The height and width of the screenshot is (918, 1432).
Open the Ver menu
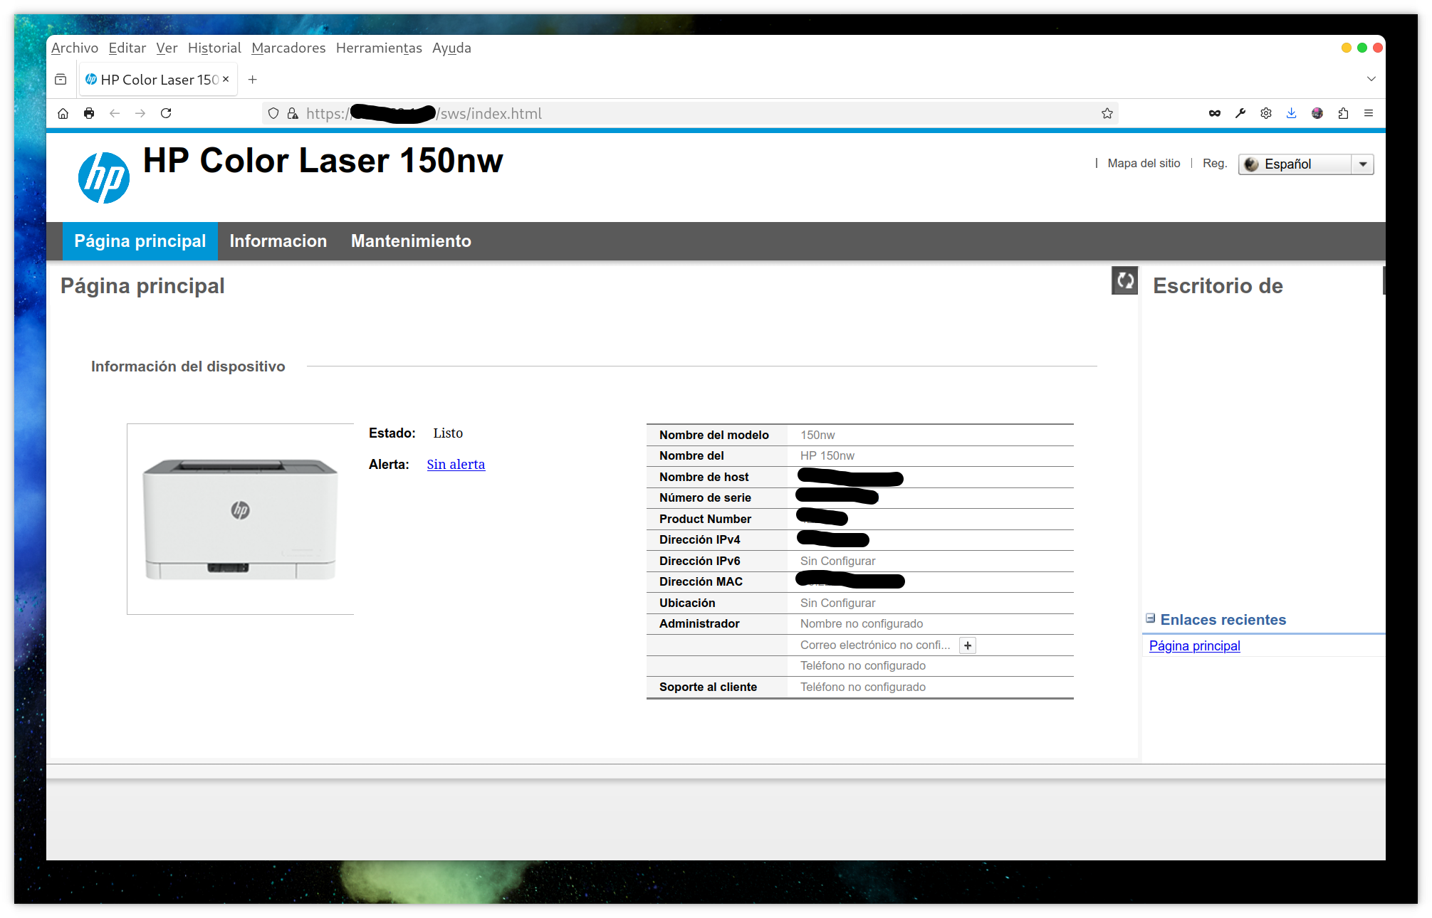coord(167,48)
